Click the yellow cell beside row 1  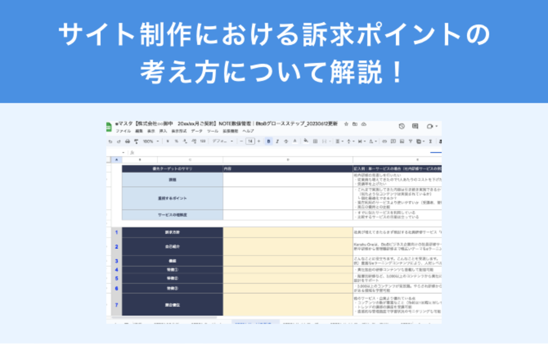tap(287, 232)
